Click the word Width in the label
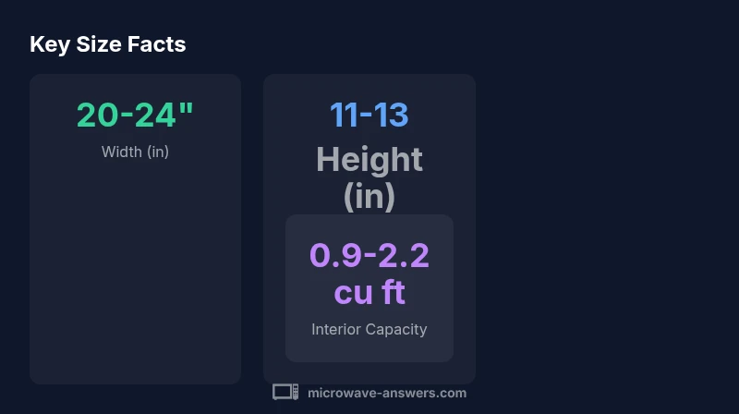739x414 pixels. point(121,152)
